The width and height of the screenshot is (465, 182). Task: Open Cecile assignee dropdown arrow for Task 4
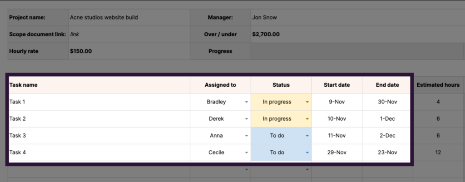pos(247,152)
